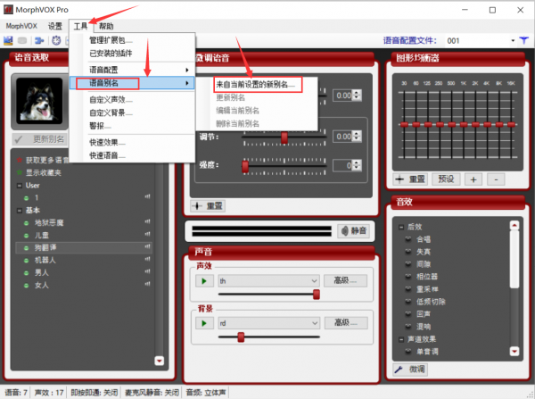535x399 pixels.
Task: Open the 背景 background sound dropdown
Action: coord(268,323)
